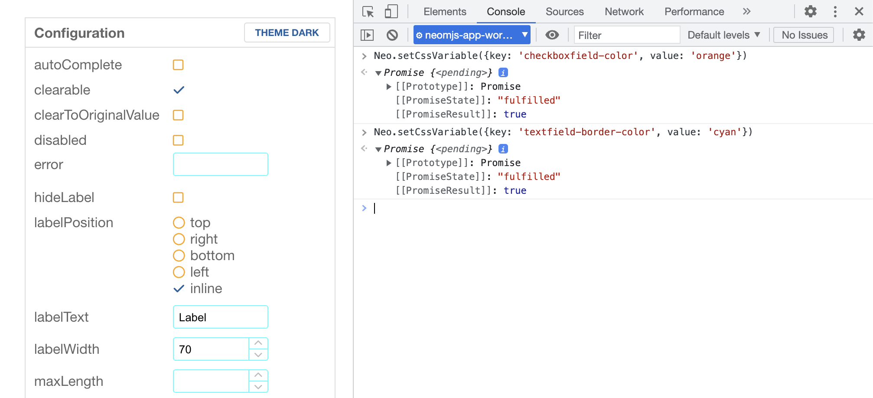
Task: Click the Configuration panel title
Action: 79,33
